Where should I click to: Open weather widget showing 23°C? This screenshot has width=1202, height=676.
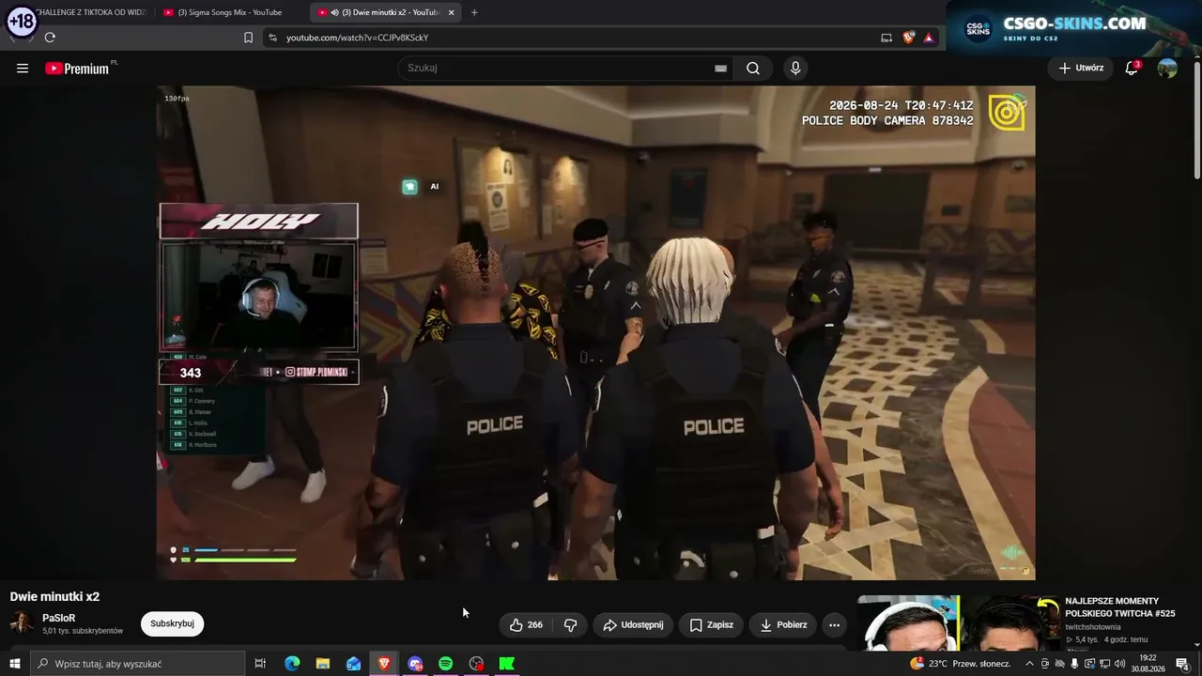point(961,664)
